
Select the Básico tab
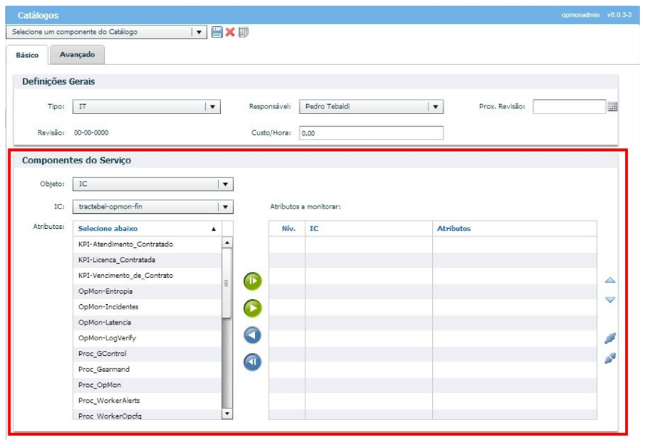(27, 56)
